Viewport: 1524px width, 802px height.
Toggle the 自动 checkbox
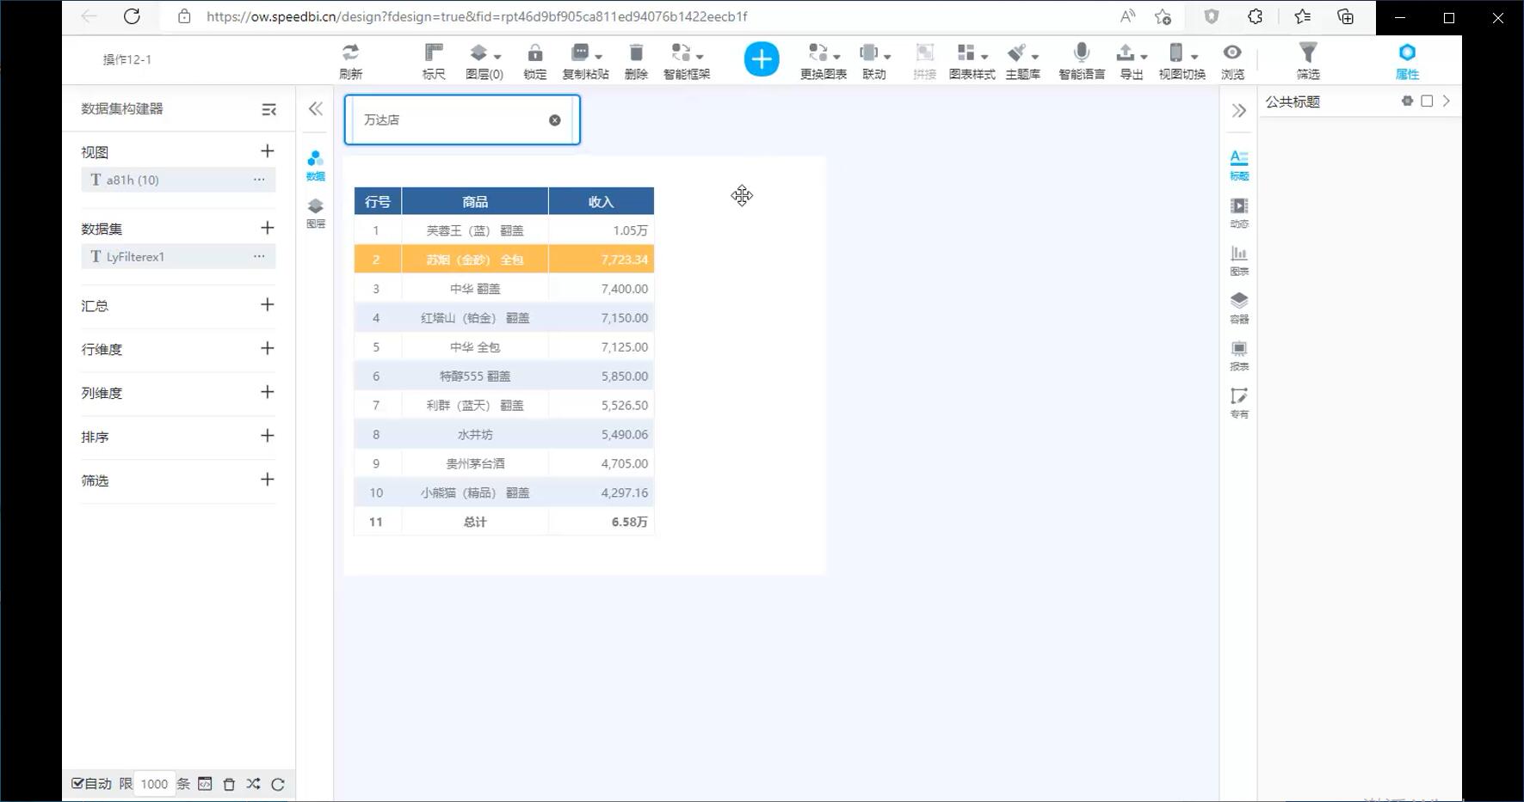click(x=77, y=783)
